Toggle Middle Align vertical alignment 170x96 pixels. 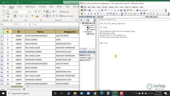tap(47, 12)
